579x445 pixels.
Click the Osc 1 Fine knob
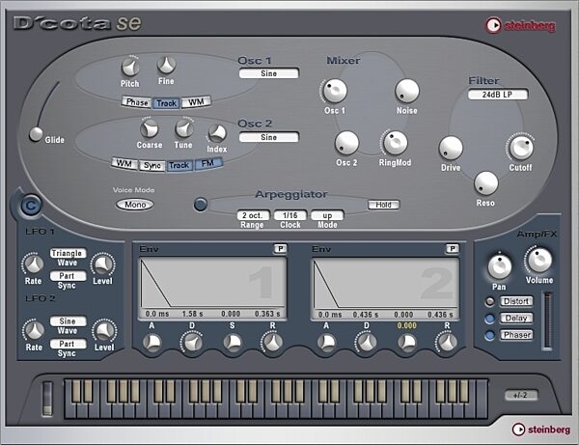[167, 66]
